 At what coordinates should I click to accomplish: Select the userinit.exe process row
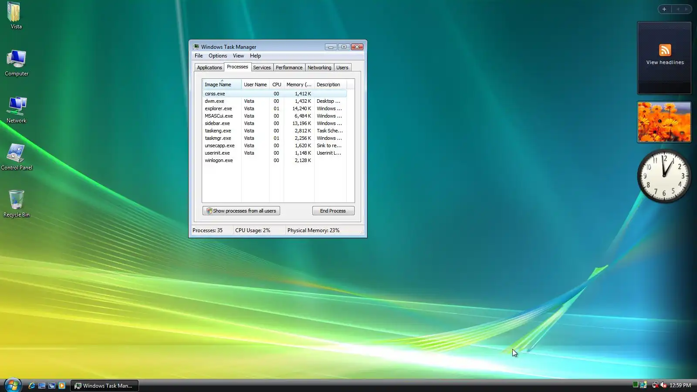point(274,153)
